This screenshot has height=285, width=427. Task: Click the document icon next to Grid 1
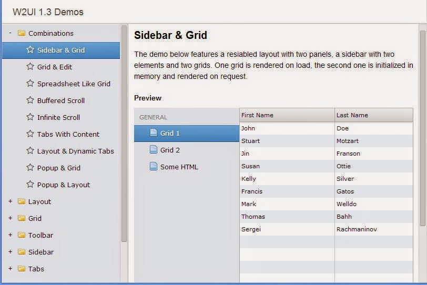coord(154,133)
